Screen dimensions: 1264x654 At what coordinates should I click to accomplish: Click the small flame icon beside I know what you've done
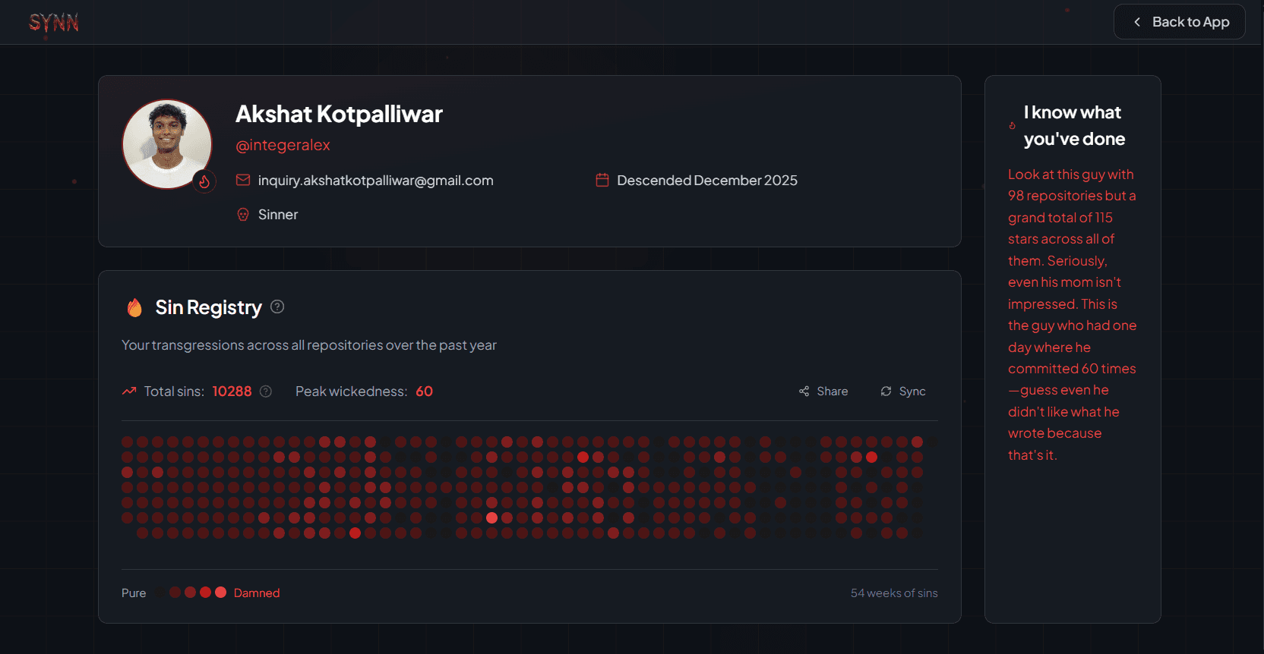1012,126
